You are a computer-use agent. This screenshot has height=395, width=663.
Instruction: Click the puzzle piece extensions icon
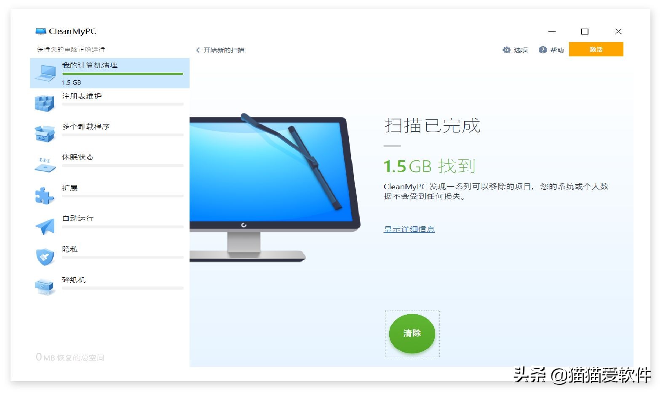pos(45,196)
